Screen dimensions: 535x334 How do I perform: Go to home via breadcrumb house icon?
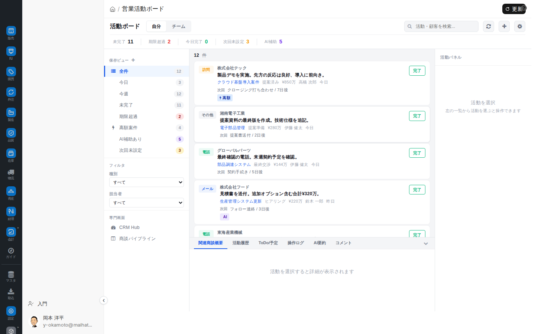[113, 9]
